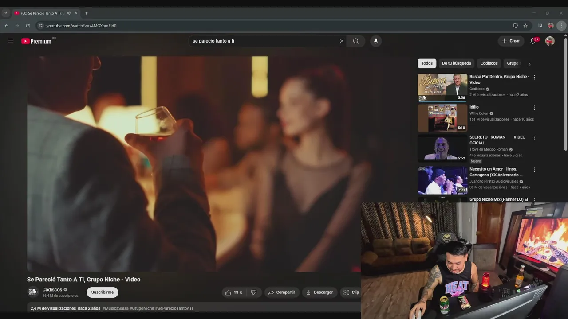Open the Codiscos channel avatar

(x=33, y=292)
